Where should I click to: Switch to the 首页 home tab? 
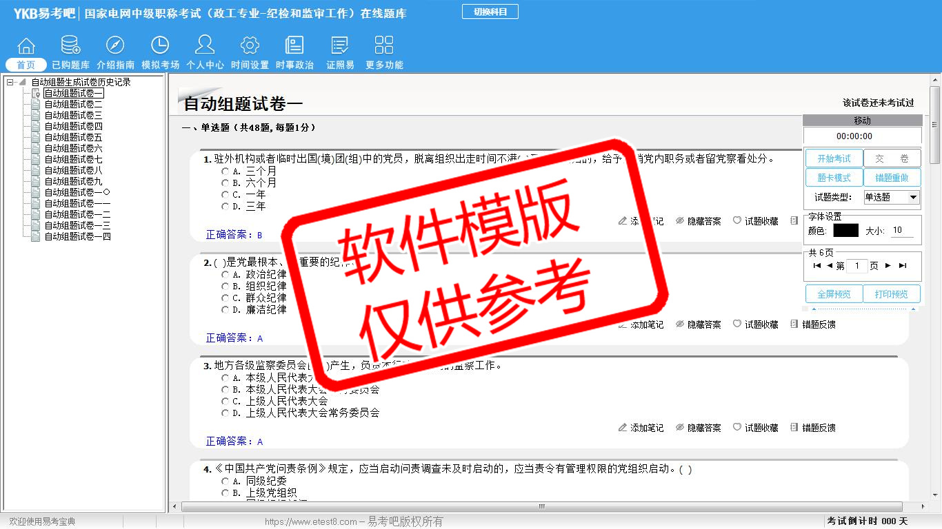tap(26, 65)
